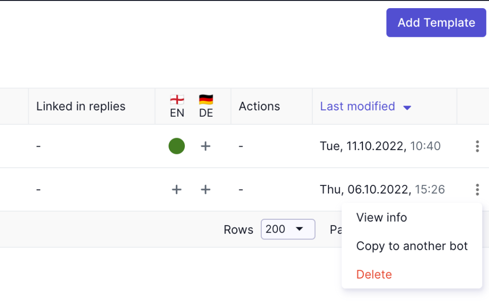Viewport: 489px width, 302px height.
Task: Click the Rows dropdown caret arrow
Action: coord(299,229)
